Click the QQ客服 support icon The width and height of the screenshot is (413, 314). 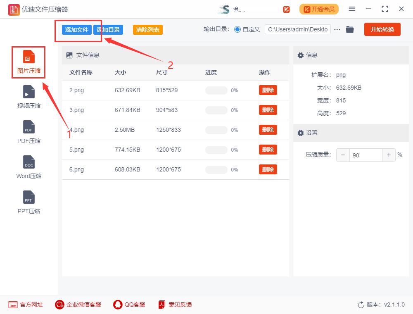tap(129, 304)
